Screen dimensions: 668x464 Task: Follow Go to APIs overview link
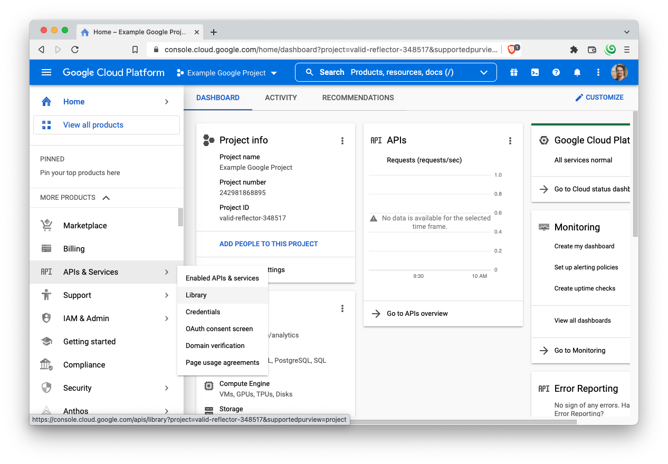click(417, 313)
